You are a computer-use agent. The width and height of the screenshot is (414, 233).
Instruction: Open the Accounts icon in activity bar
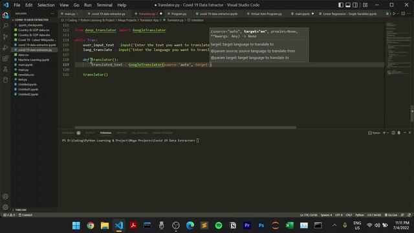pos(5,196)
